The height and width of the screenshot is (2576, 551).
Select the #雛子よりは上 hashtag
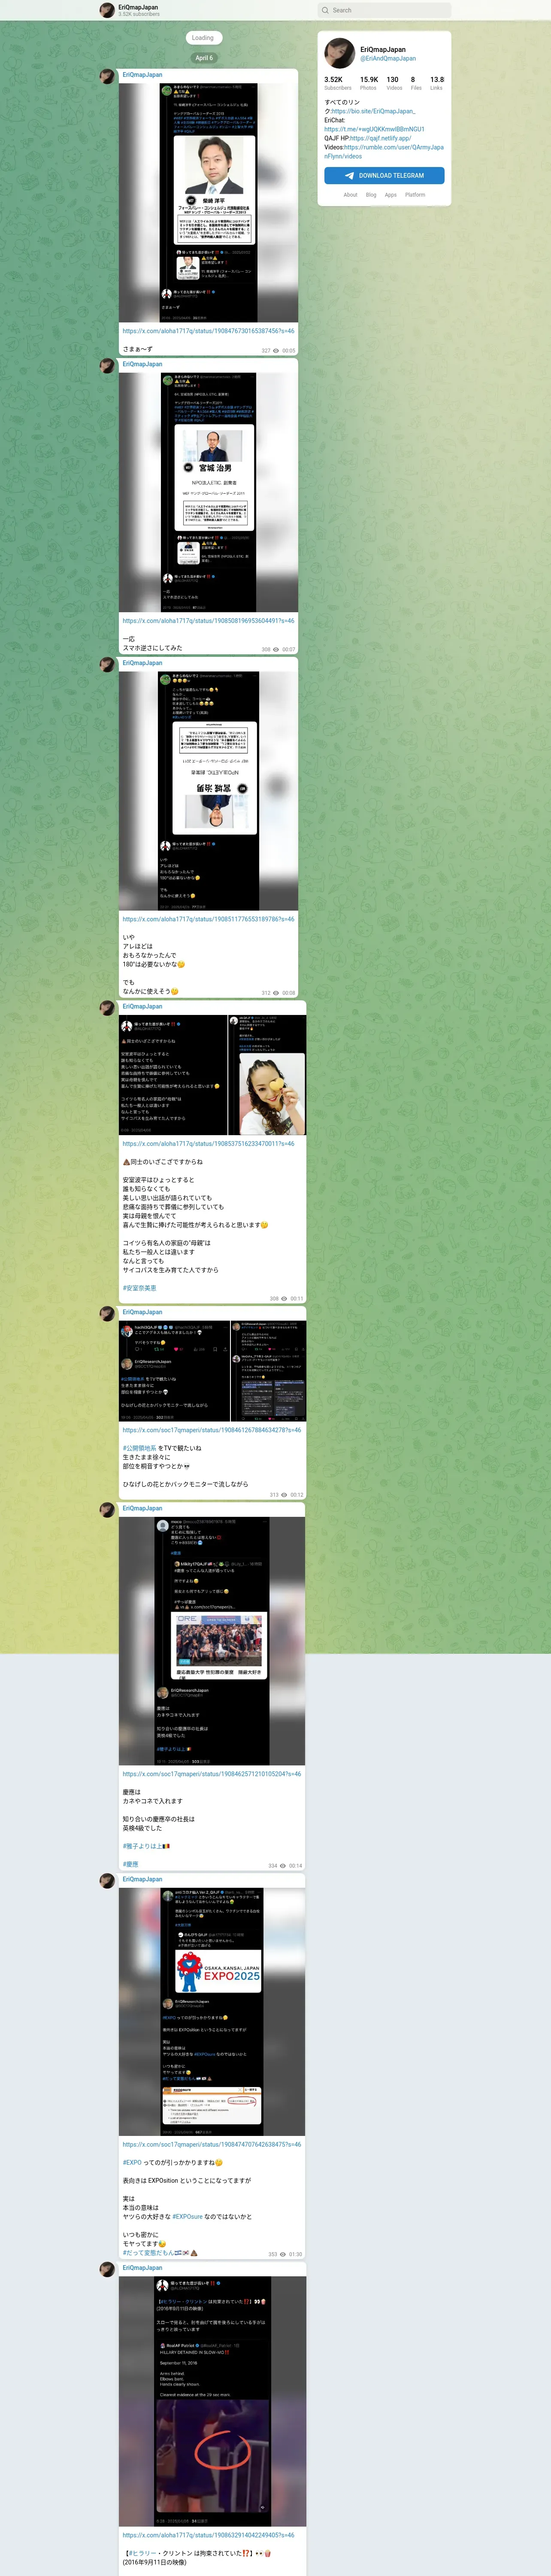[146, 1846]
